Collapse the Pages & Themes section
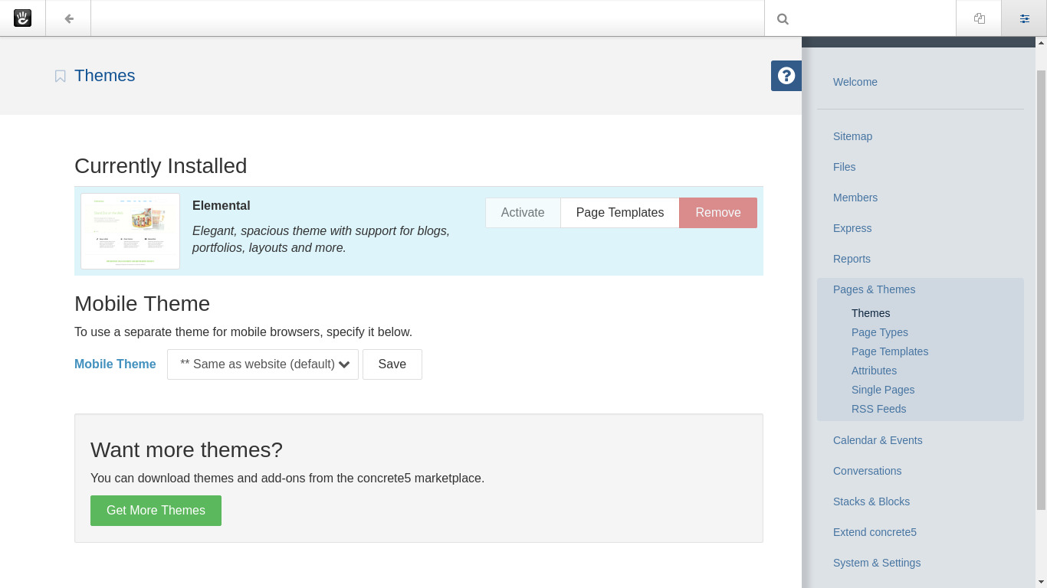This screenshot has width=1047, height=588. 874,289
